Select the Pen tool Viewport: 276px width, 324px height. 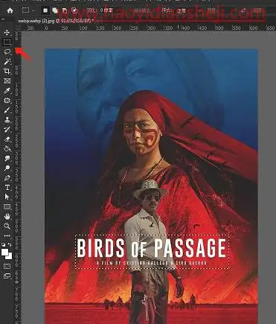(7, 178)
